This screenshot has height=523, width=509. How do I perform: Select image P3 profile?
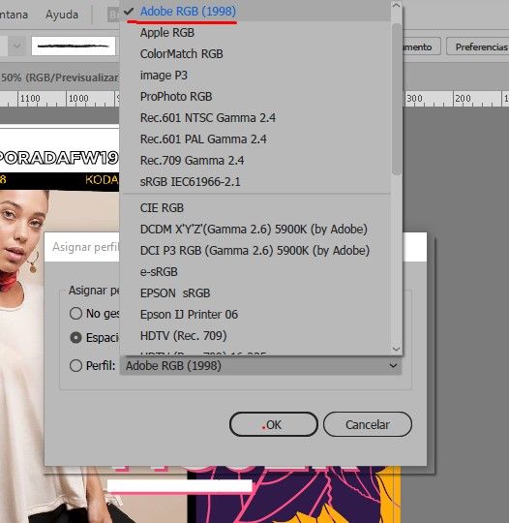click(x=255, y=76)
